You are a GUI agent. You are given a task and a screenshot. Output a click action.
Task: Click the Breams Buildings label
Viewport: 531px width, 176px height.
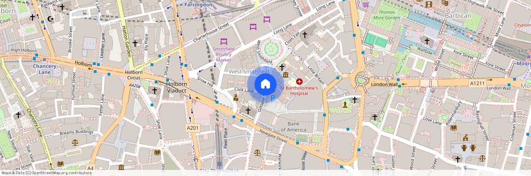click(x=76, y=132)
